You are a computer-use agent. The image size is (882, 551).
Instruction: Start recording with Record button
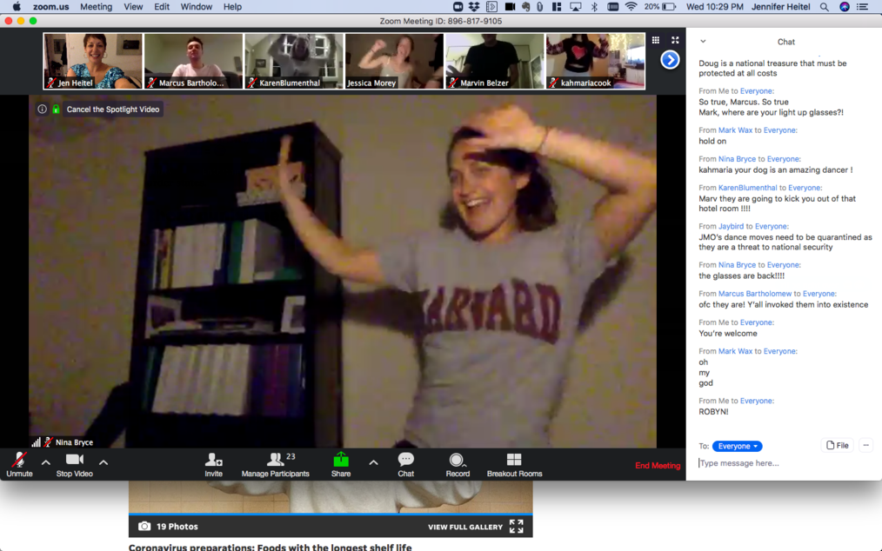tap(458, 464)
